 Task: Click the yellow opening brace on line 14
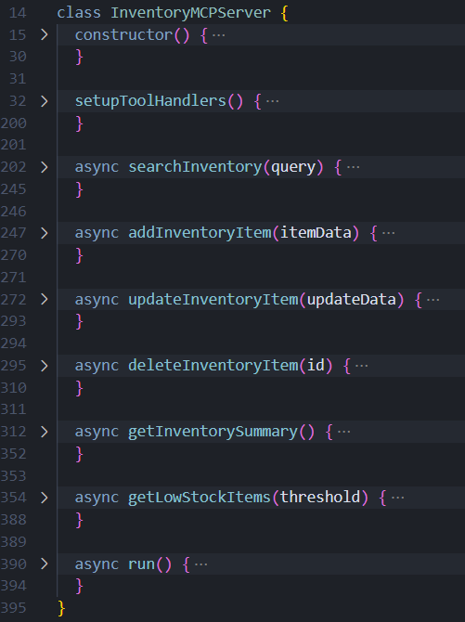coord(284,13)
